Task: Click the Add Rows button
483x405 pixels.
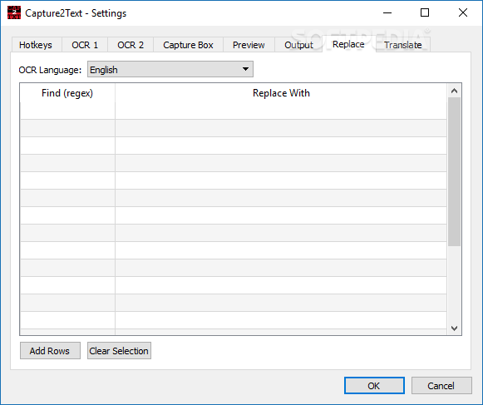Action: point(50,351)
